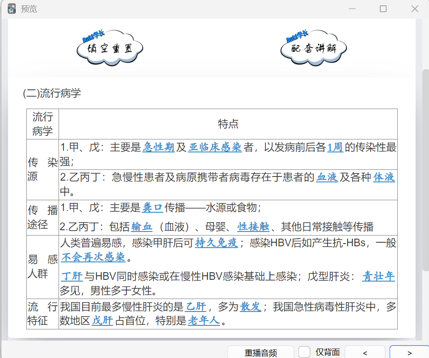The image size is (429, 358).
Task: Click the cloze answer 亚临床感染
Action: (215, 147)
